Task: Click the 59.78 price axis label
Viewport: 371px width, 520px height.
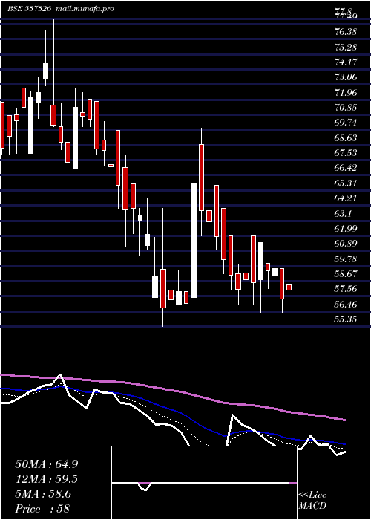Action: point(346,259)
